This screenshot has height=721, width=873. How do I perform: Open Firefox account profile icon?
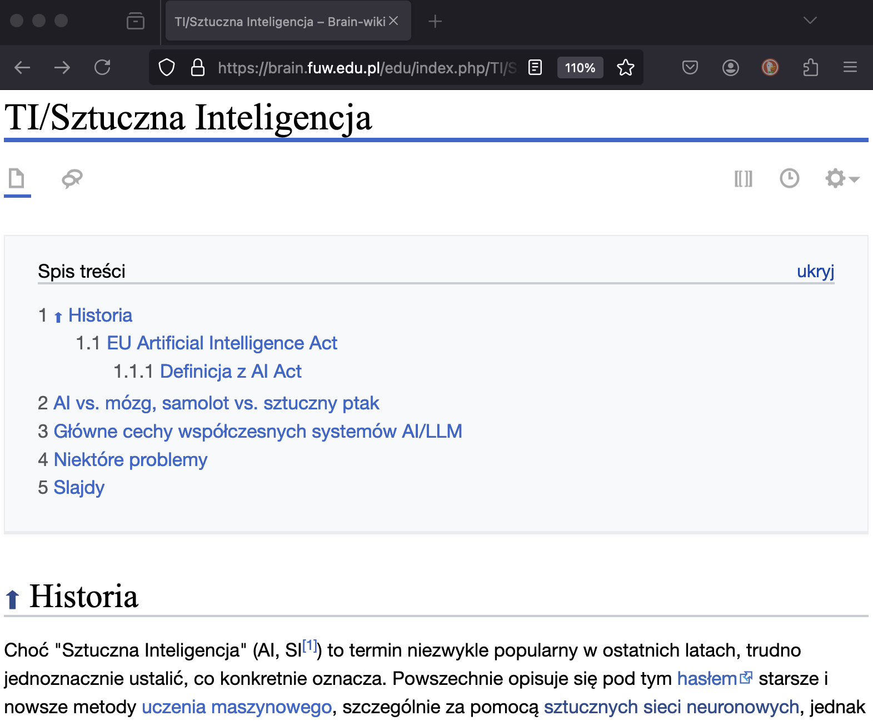coord(730,68)
